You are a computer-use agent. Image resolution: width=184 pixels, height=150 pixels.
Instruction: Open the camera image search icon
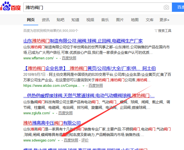point(166,7)
